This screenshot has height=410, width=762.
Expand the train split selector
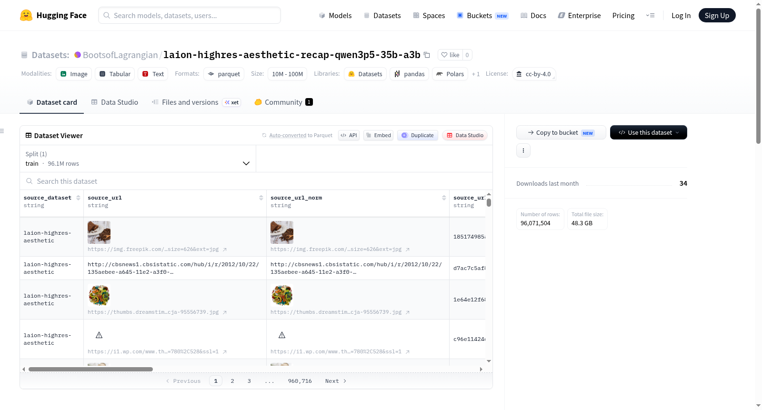[x=138, y=159]
